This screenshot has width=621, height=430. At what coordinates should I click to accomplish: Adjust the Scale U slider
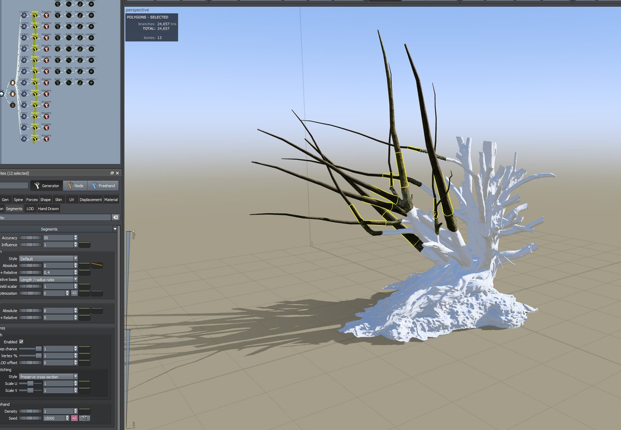(31, 383)
